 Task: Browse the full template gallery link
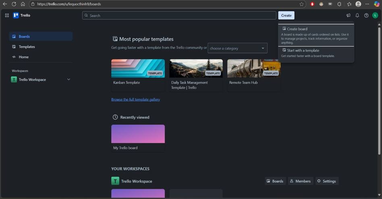[135, 99]
